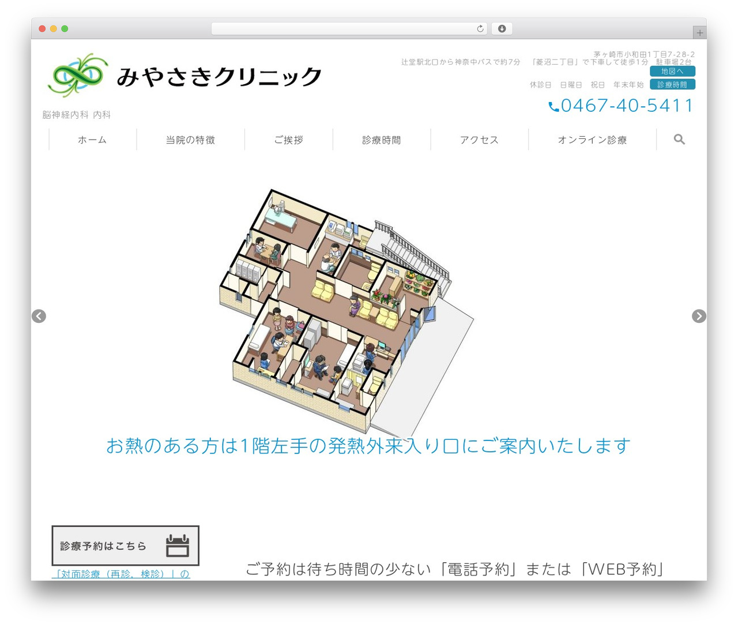The height and width of the screenshot is (625, 738).
Task: Click the phone icon beside the number
Action: (x=553, y=107)
